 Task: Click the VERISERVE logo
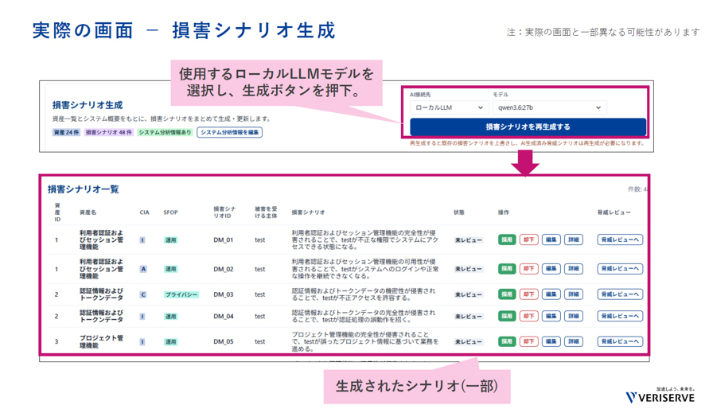(660, 397)
